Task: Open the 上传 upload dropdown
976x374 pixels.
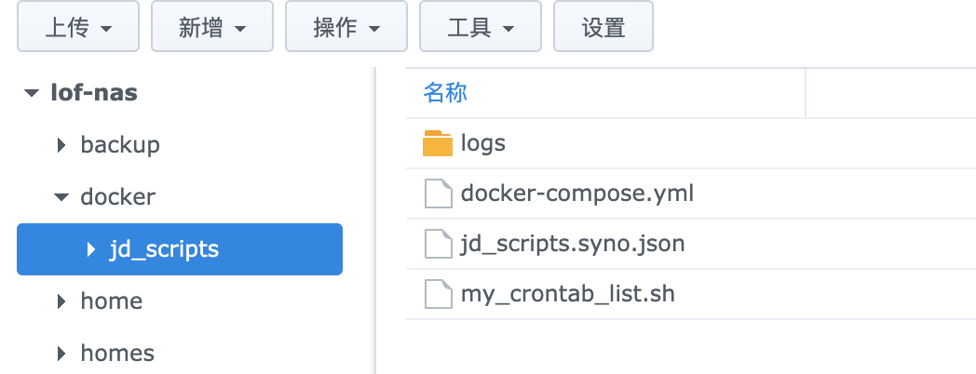Action: click(78, 28)
